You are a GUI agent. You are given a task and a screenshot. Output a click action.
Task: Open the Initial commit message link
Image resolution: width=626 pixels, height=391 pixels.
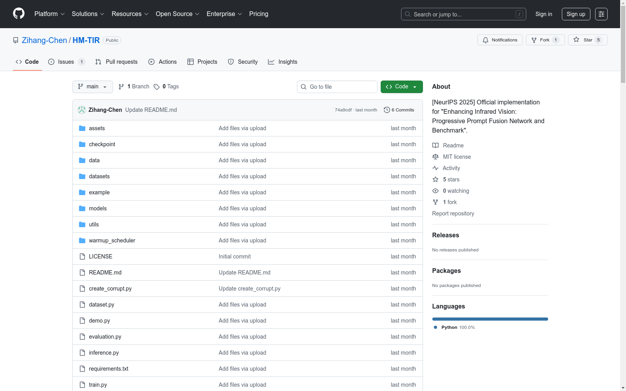tap(235, 256)
